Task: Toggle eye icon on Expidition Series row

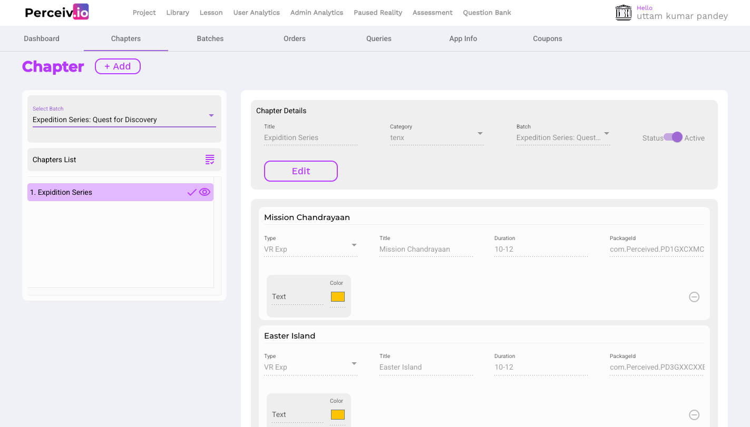Action: click(204, 192)
